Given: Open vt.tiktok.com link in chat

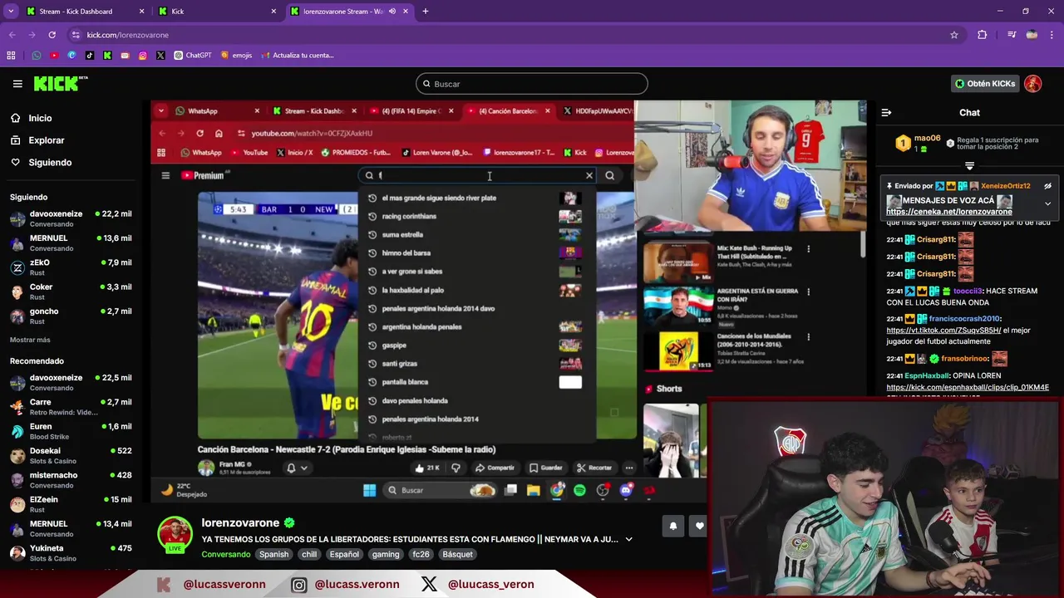Looking at the screenshot, I should click(x=943, y=331).
